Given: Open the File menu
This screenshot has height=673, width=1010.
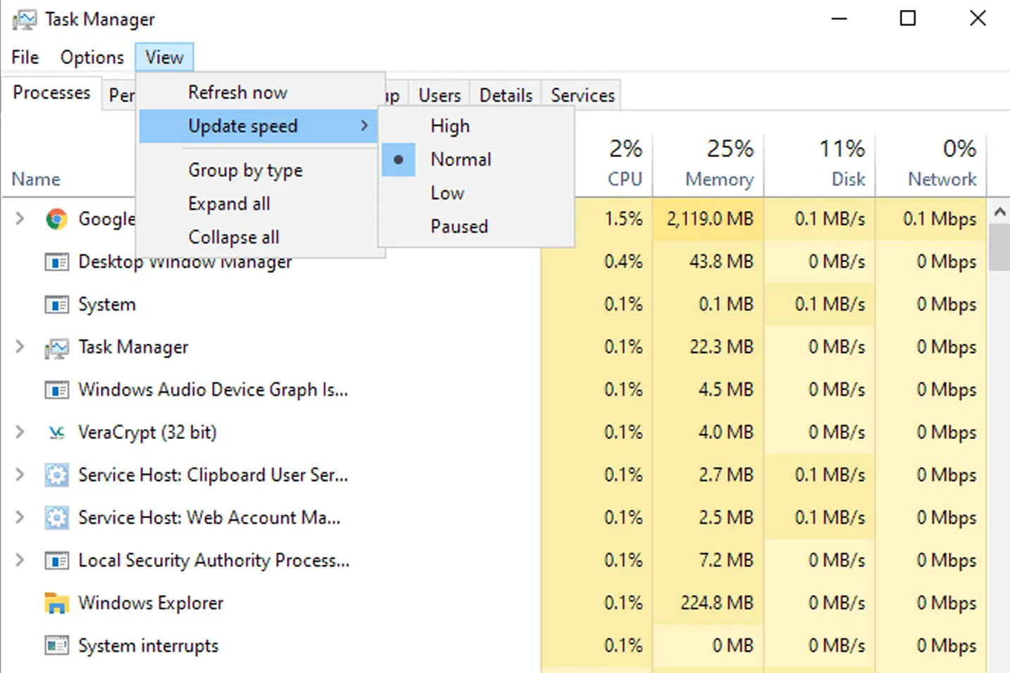Looking at the screenshot, I should [x=25, y=57].
